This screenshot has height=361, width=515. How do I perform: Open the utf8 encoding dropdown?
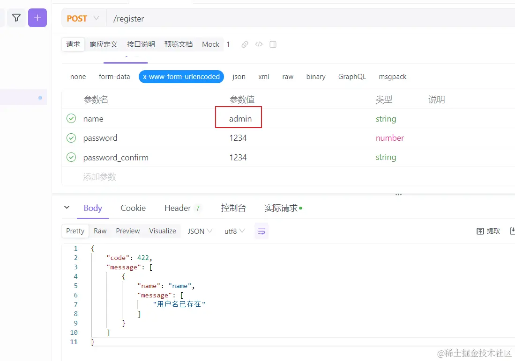(234, 231)
